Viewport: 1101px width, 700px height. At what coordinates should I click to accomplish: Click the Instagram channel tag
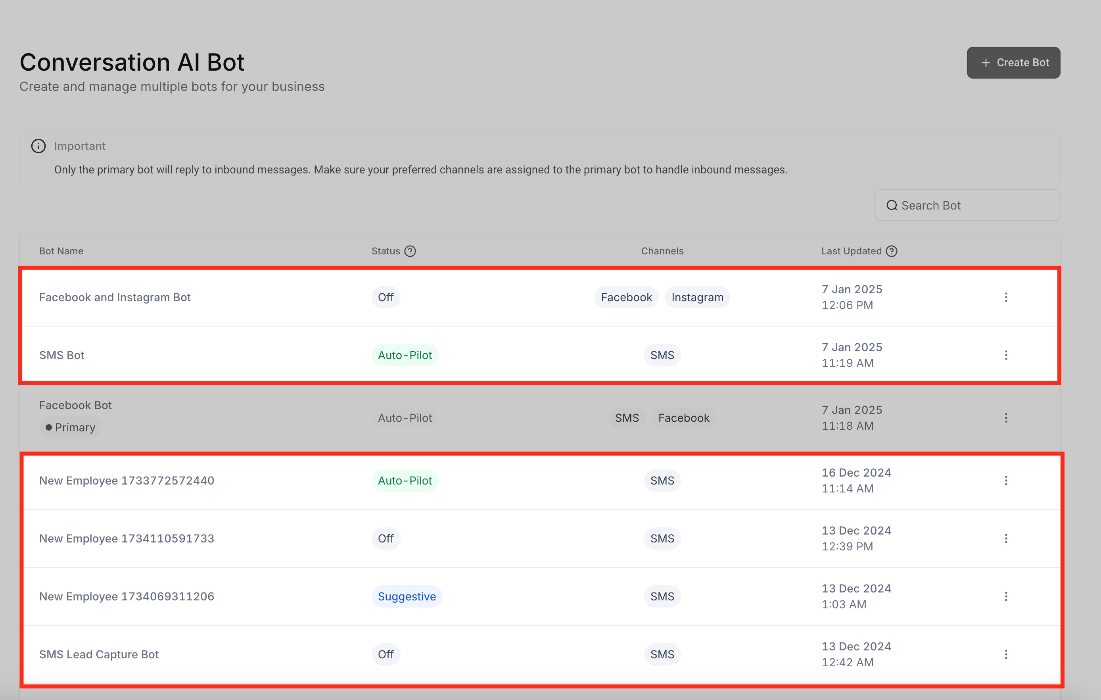click(x=697, y=297)
